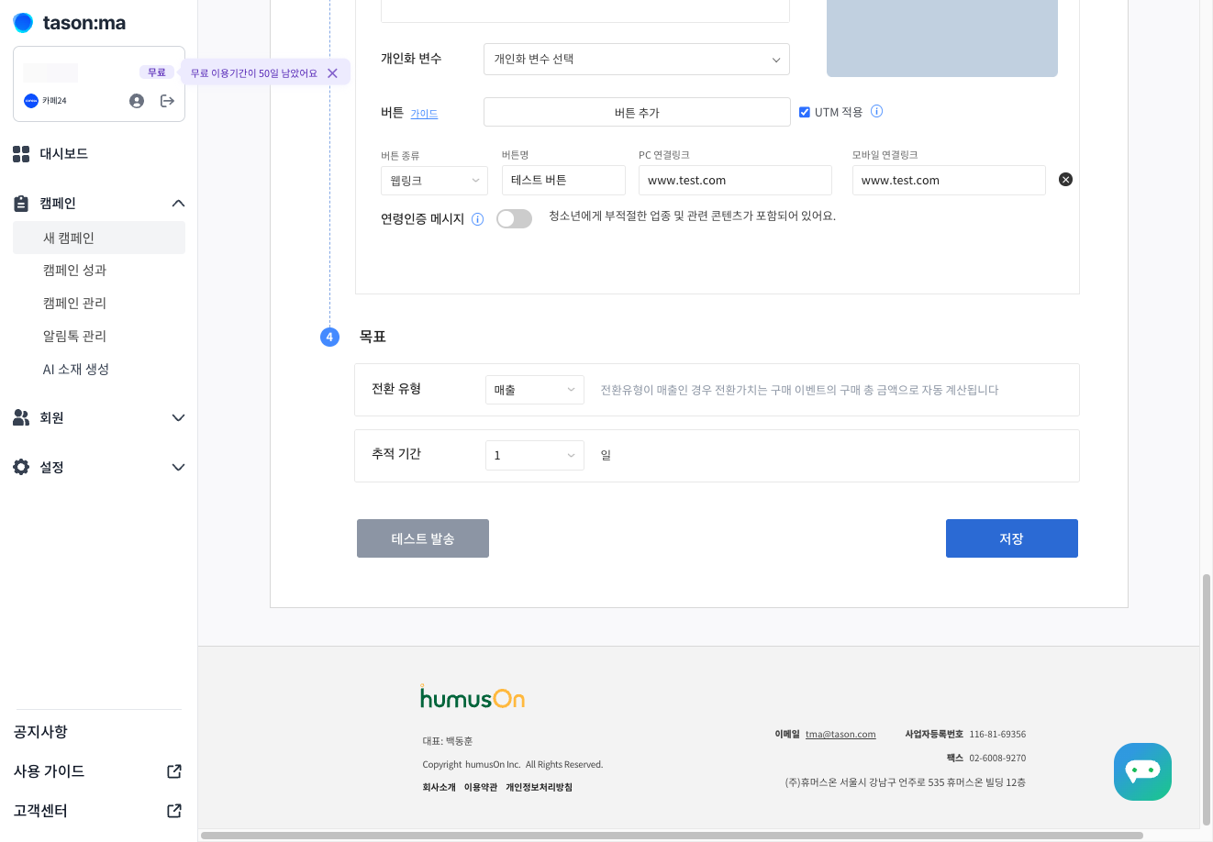Open 캠페인 관리 page

tap(74, 304)
